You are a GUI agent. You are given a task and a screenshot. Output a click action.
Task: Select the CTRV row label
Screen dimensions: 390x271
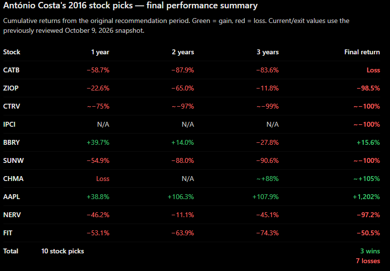[11, 106]
